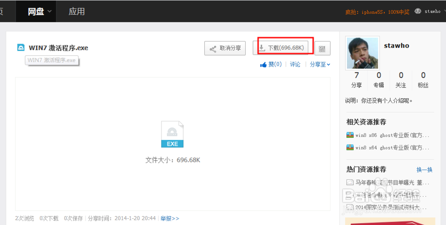
Task: Click the user avatar icon beside stawho
Action: click(418, 11)
